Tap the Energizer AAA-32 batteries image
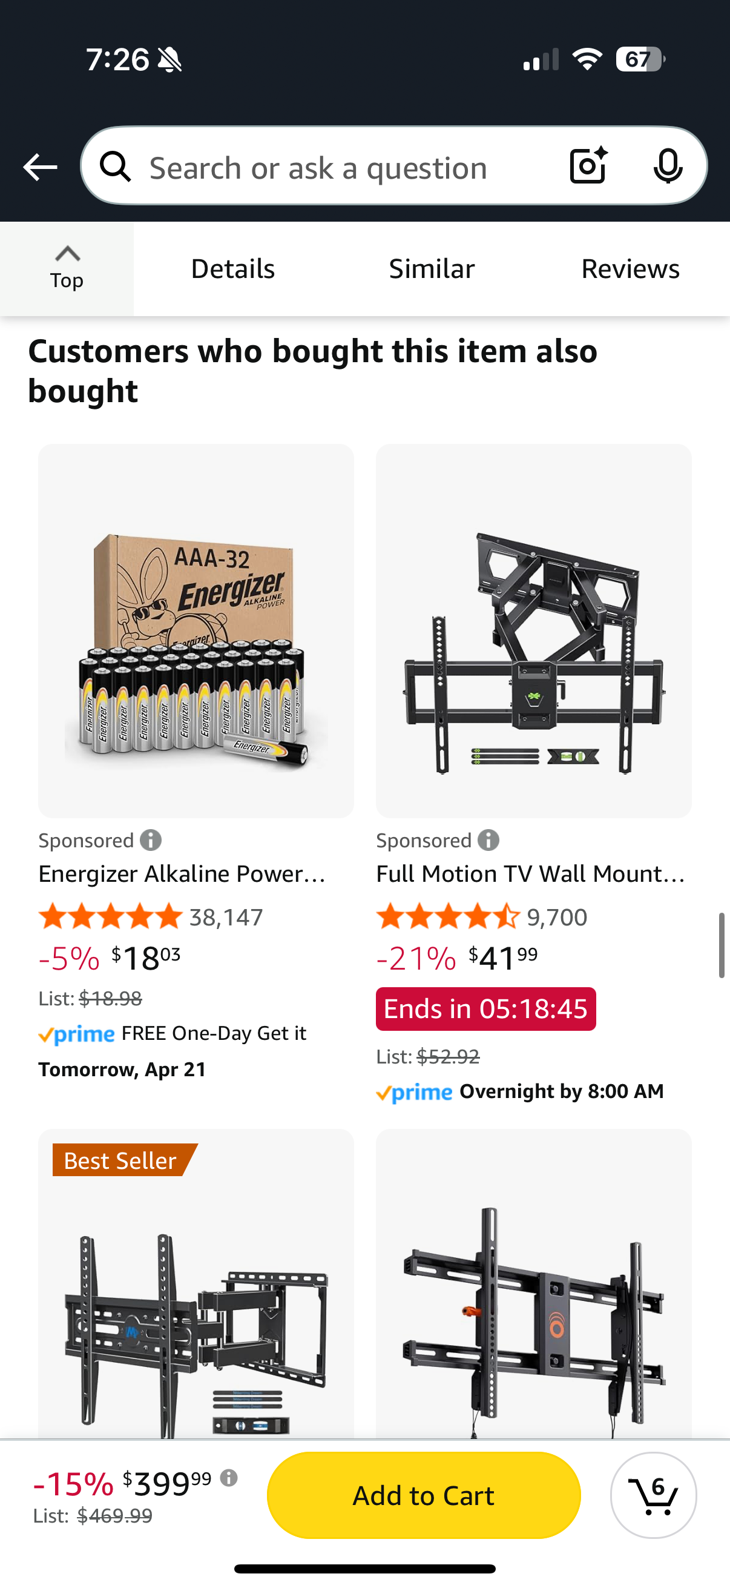 (x=196, y=630)
